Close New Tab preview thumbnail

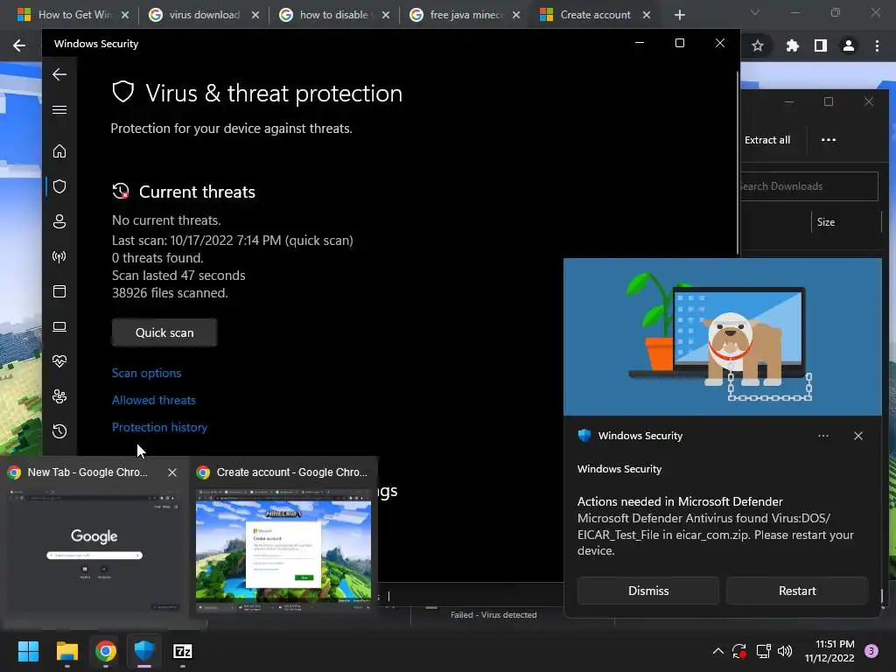pos(172,472)
